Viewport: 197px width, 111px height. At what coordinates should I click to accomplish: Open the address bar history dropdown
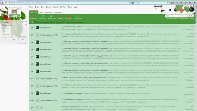[127, 3]
